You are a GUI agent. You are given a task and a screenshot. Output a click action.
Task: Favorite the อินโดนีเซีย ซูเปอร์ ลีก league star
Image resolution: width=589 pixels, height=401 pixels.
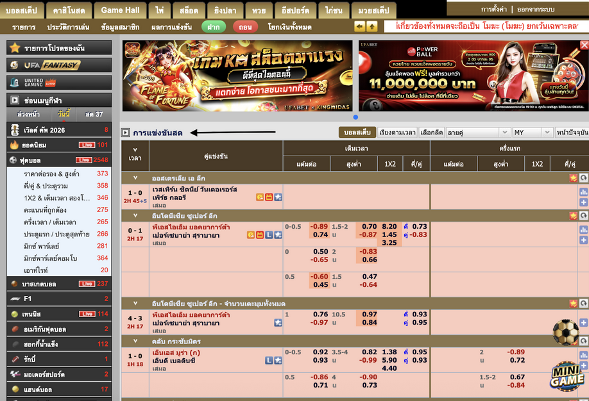tap(573, 215)
